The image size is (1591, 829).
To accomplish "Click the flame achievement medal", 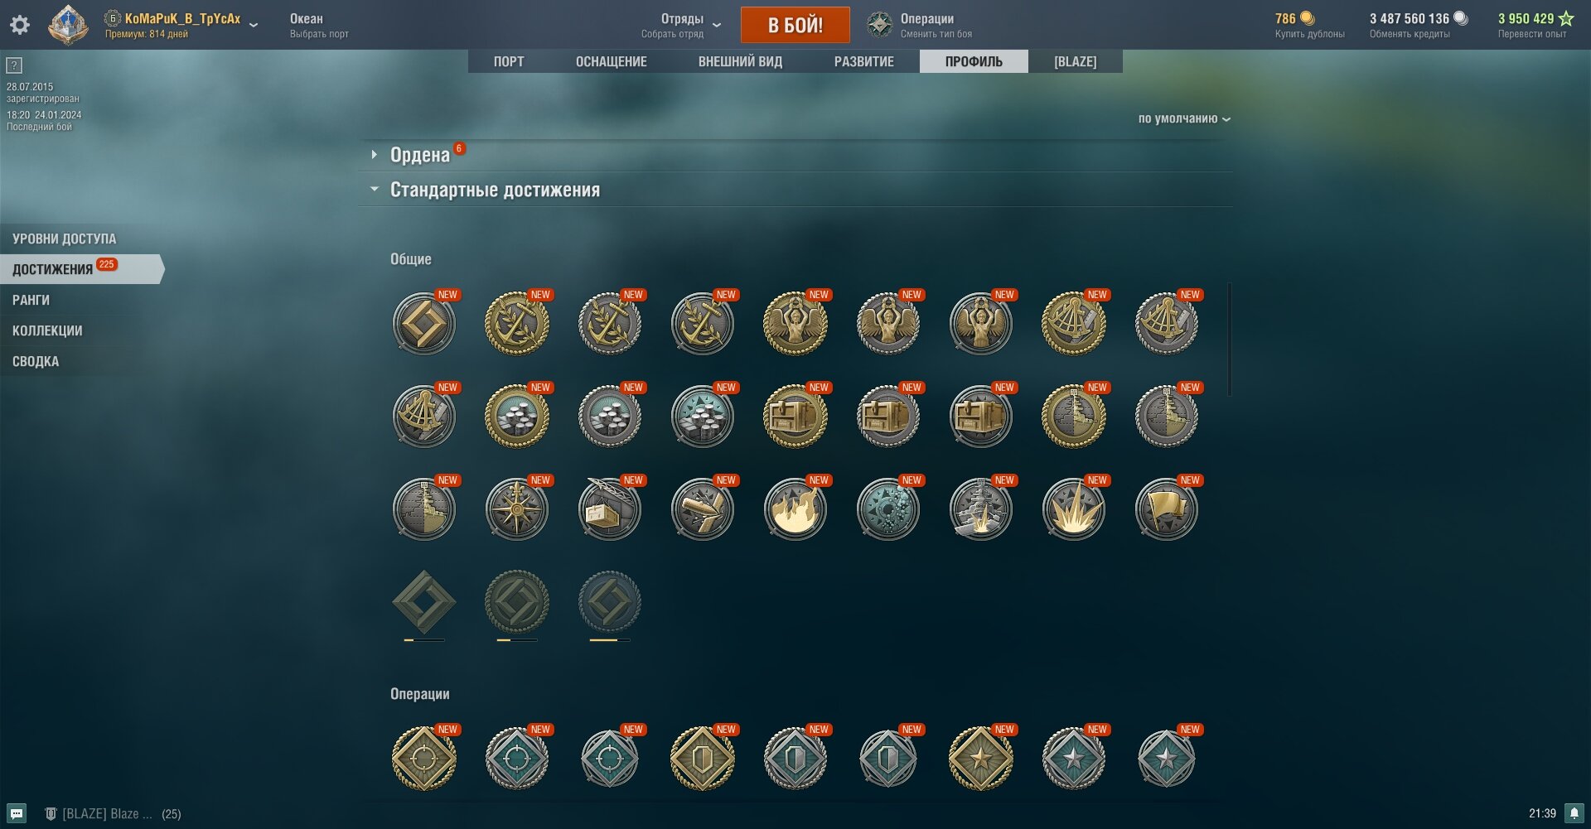I will (795, 509).
